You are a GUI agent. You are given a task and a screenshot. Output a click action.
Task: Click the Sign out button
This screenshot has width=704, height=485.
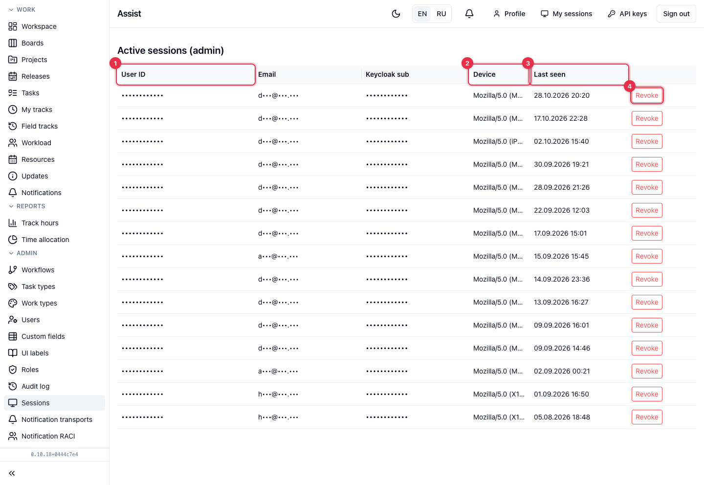point(676,14)
